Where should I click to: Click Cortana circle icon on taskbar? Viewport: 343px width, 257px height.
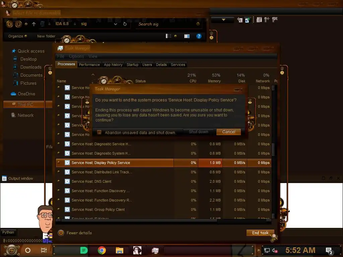[28, 250]
